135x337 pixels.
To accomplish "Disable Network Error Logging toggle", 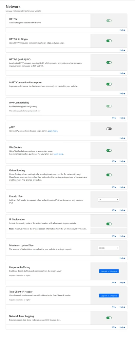I will click(x=109, y=318).
